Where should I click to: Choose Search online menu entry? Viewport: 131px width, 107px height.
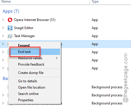click(x=28, y=94)
